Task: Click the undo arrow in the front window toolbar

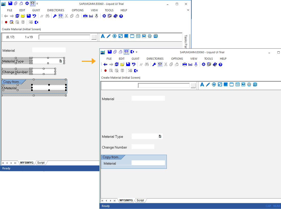Action: (x=134, y=64)
